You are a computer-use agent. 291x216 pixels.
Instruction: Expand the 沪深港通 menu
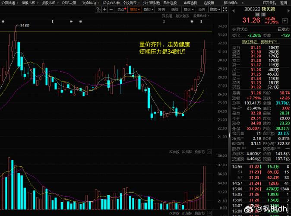[10, 3]
